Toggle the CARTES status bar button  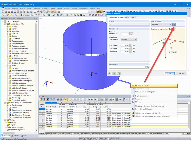click(x=94, y=139)
